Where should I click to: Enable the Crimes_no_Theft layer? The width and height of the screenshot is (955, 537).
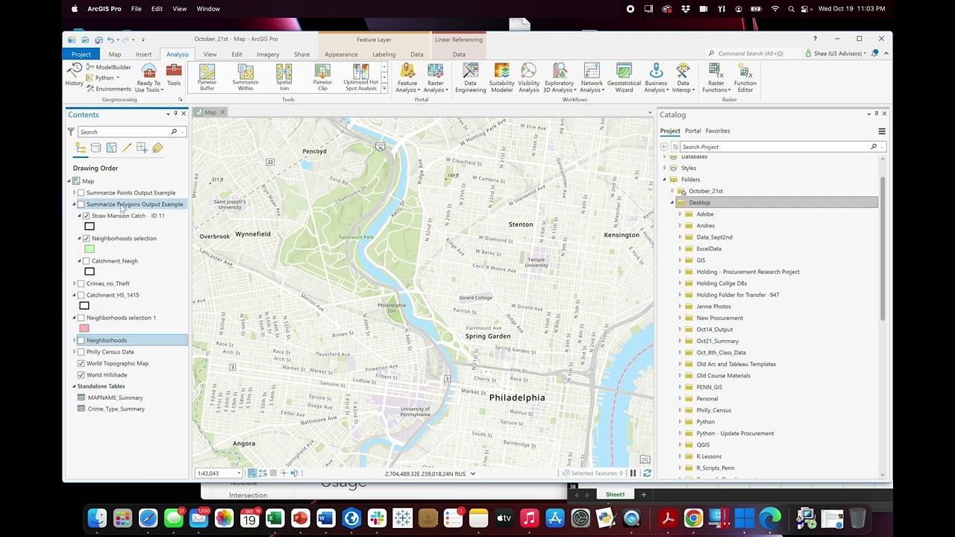tap(81, 283)
